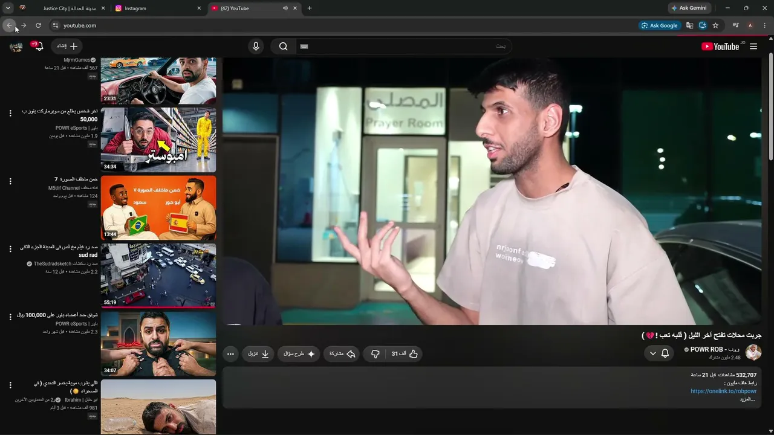Click the خمن ماخلف الصورة 7 video title

point(76,179)
